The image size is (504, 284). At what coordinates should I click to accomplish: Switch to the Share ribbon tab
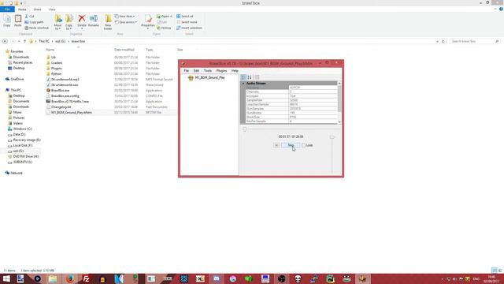37,9
